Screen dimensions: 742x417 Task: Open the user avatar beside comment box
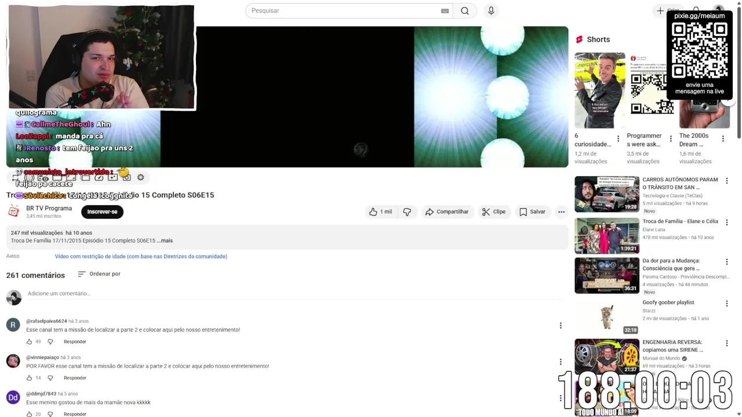point(13,297)
